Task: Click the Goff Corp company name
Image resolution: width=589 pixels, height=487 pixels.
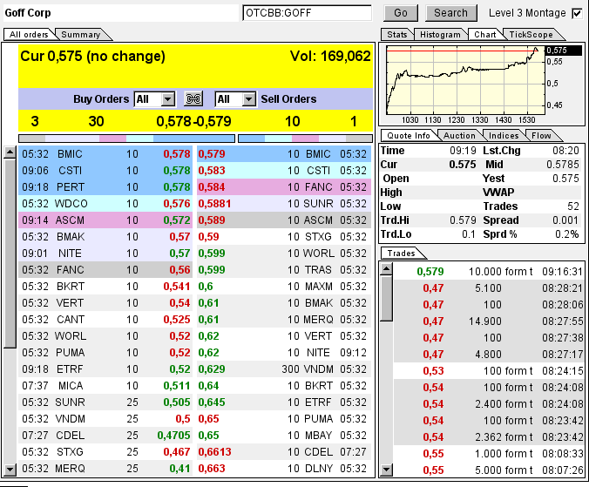Action: (28, 13)
